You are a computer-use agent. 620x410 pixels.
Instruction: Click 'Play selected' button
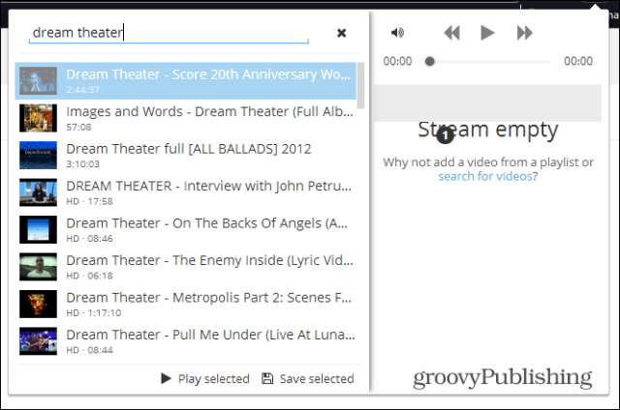click(205, 379)
